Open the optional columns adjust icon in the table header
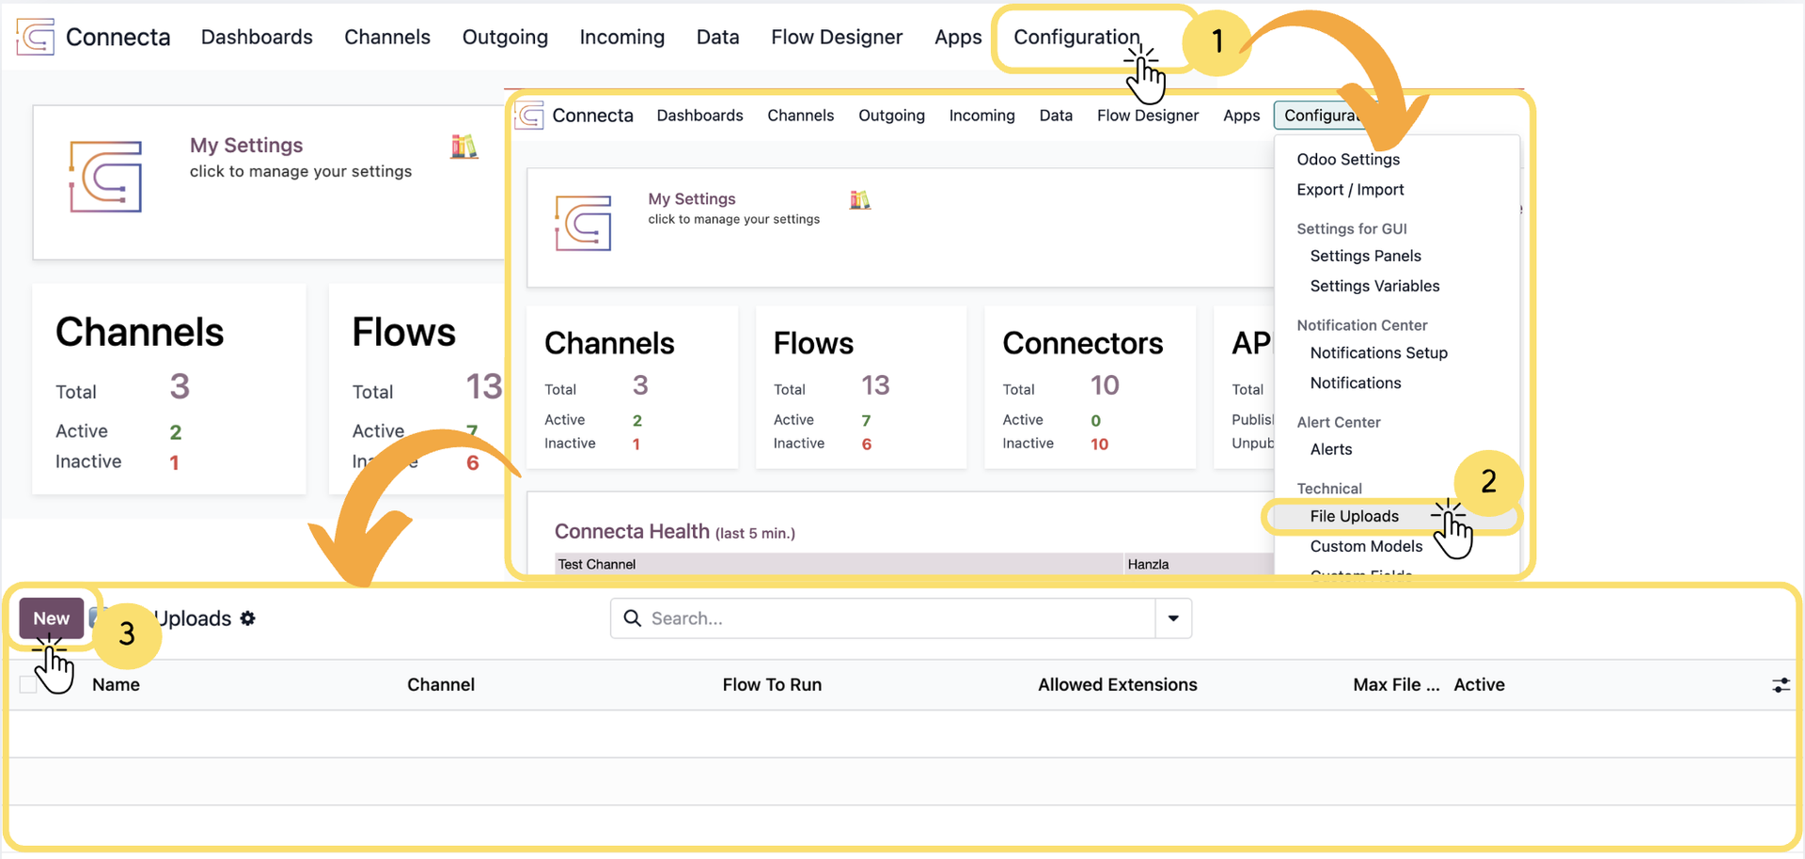 pyautogui.click(x=1781, y=685)
